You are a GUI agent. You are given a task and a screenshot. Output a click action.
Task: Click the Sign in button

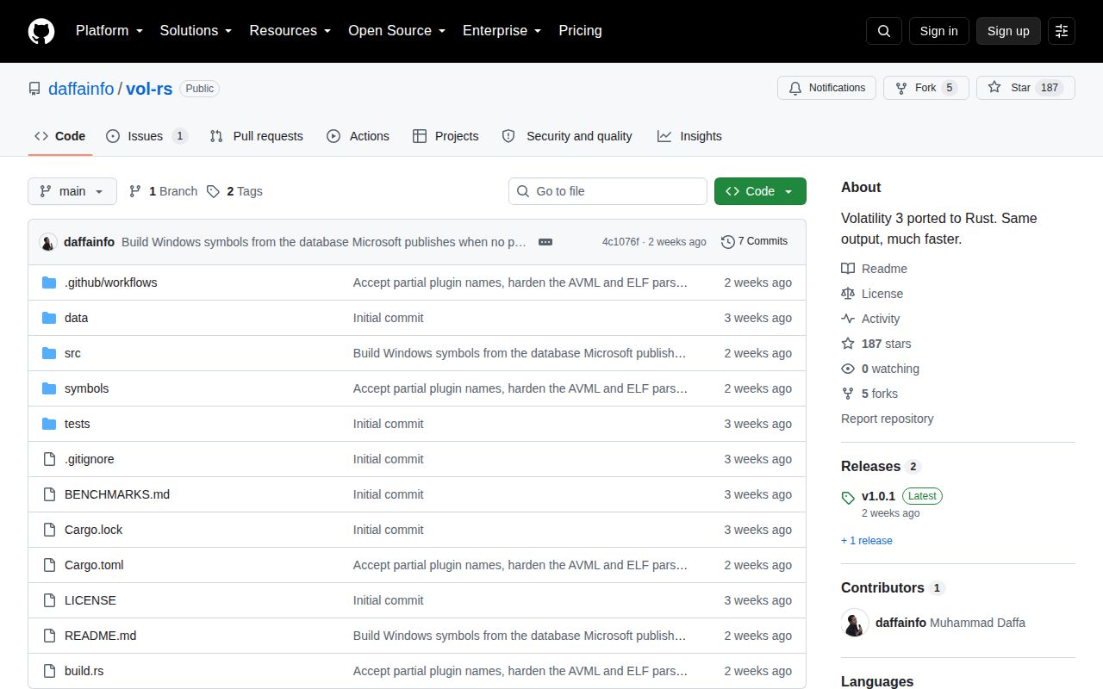(938, 31)
